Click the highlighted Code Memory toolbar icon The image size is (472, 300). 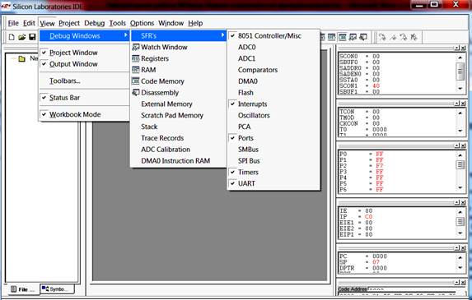[342, 37]
